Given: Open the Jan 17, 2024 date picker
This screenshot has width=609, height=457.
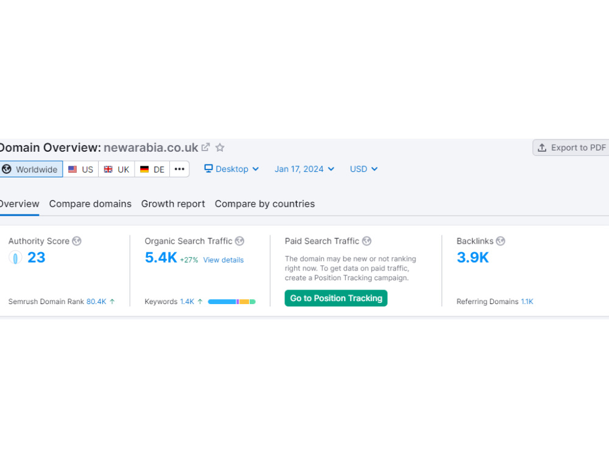Looking at the screenshot, I should 304,169.
